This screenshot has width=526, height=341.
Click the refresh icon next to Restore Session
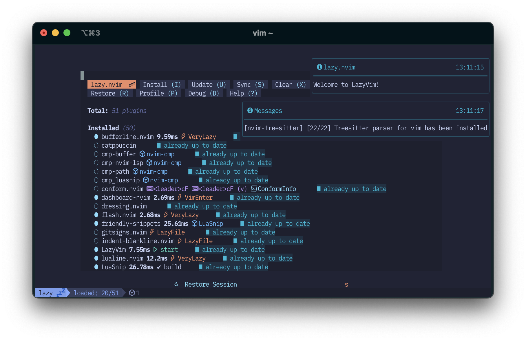[176, 284]
